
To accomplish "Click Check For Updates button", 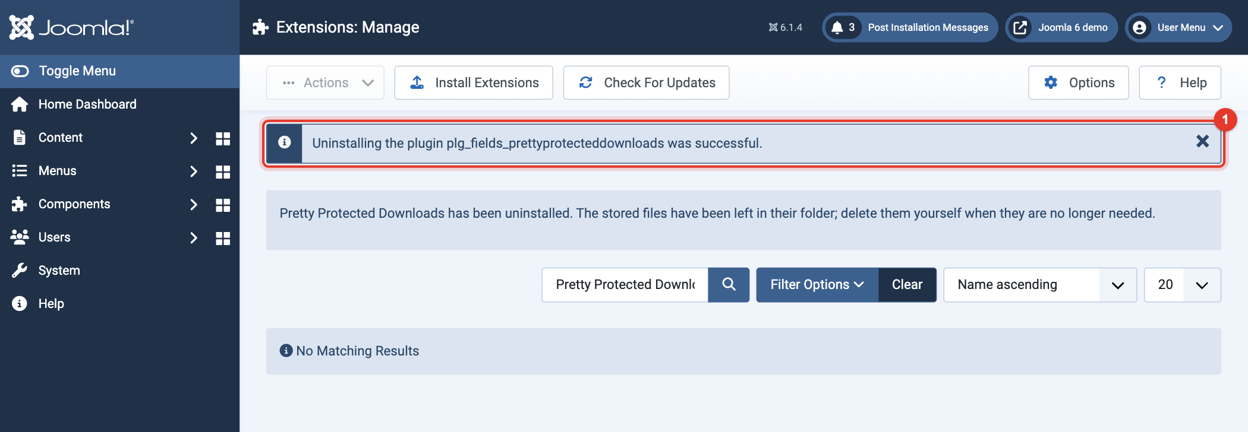I will (x=646, y=82).
